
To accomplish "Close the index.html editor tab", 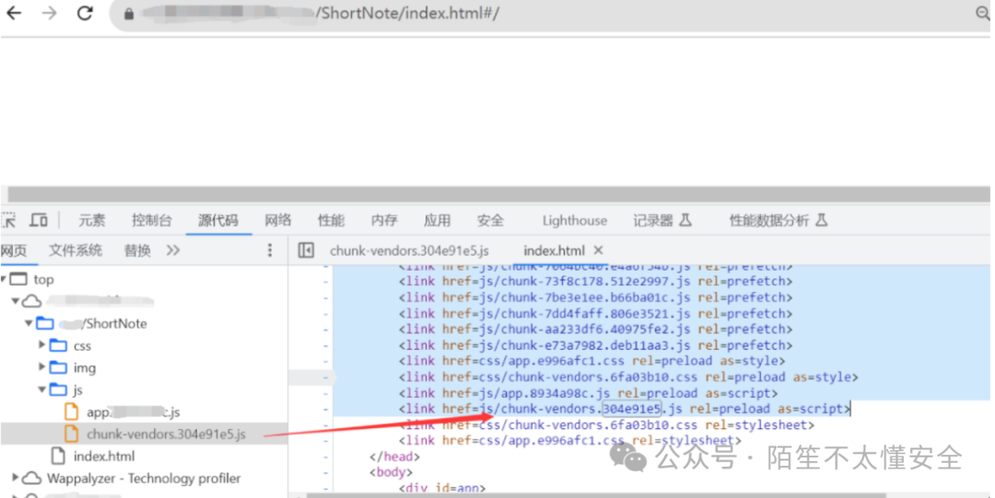I will (x=599, y=250).
